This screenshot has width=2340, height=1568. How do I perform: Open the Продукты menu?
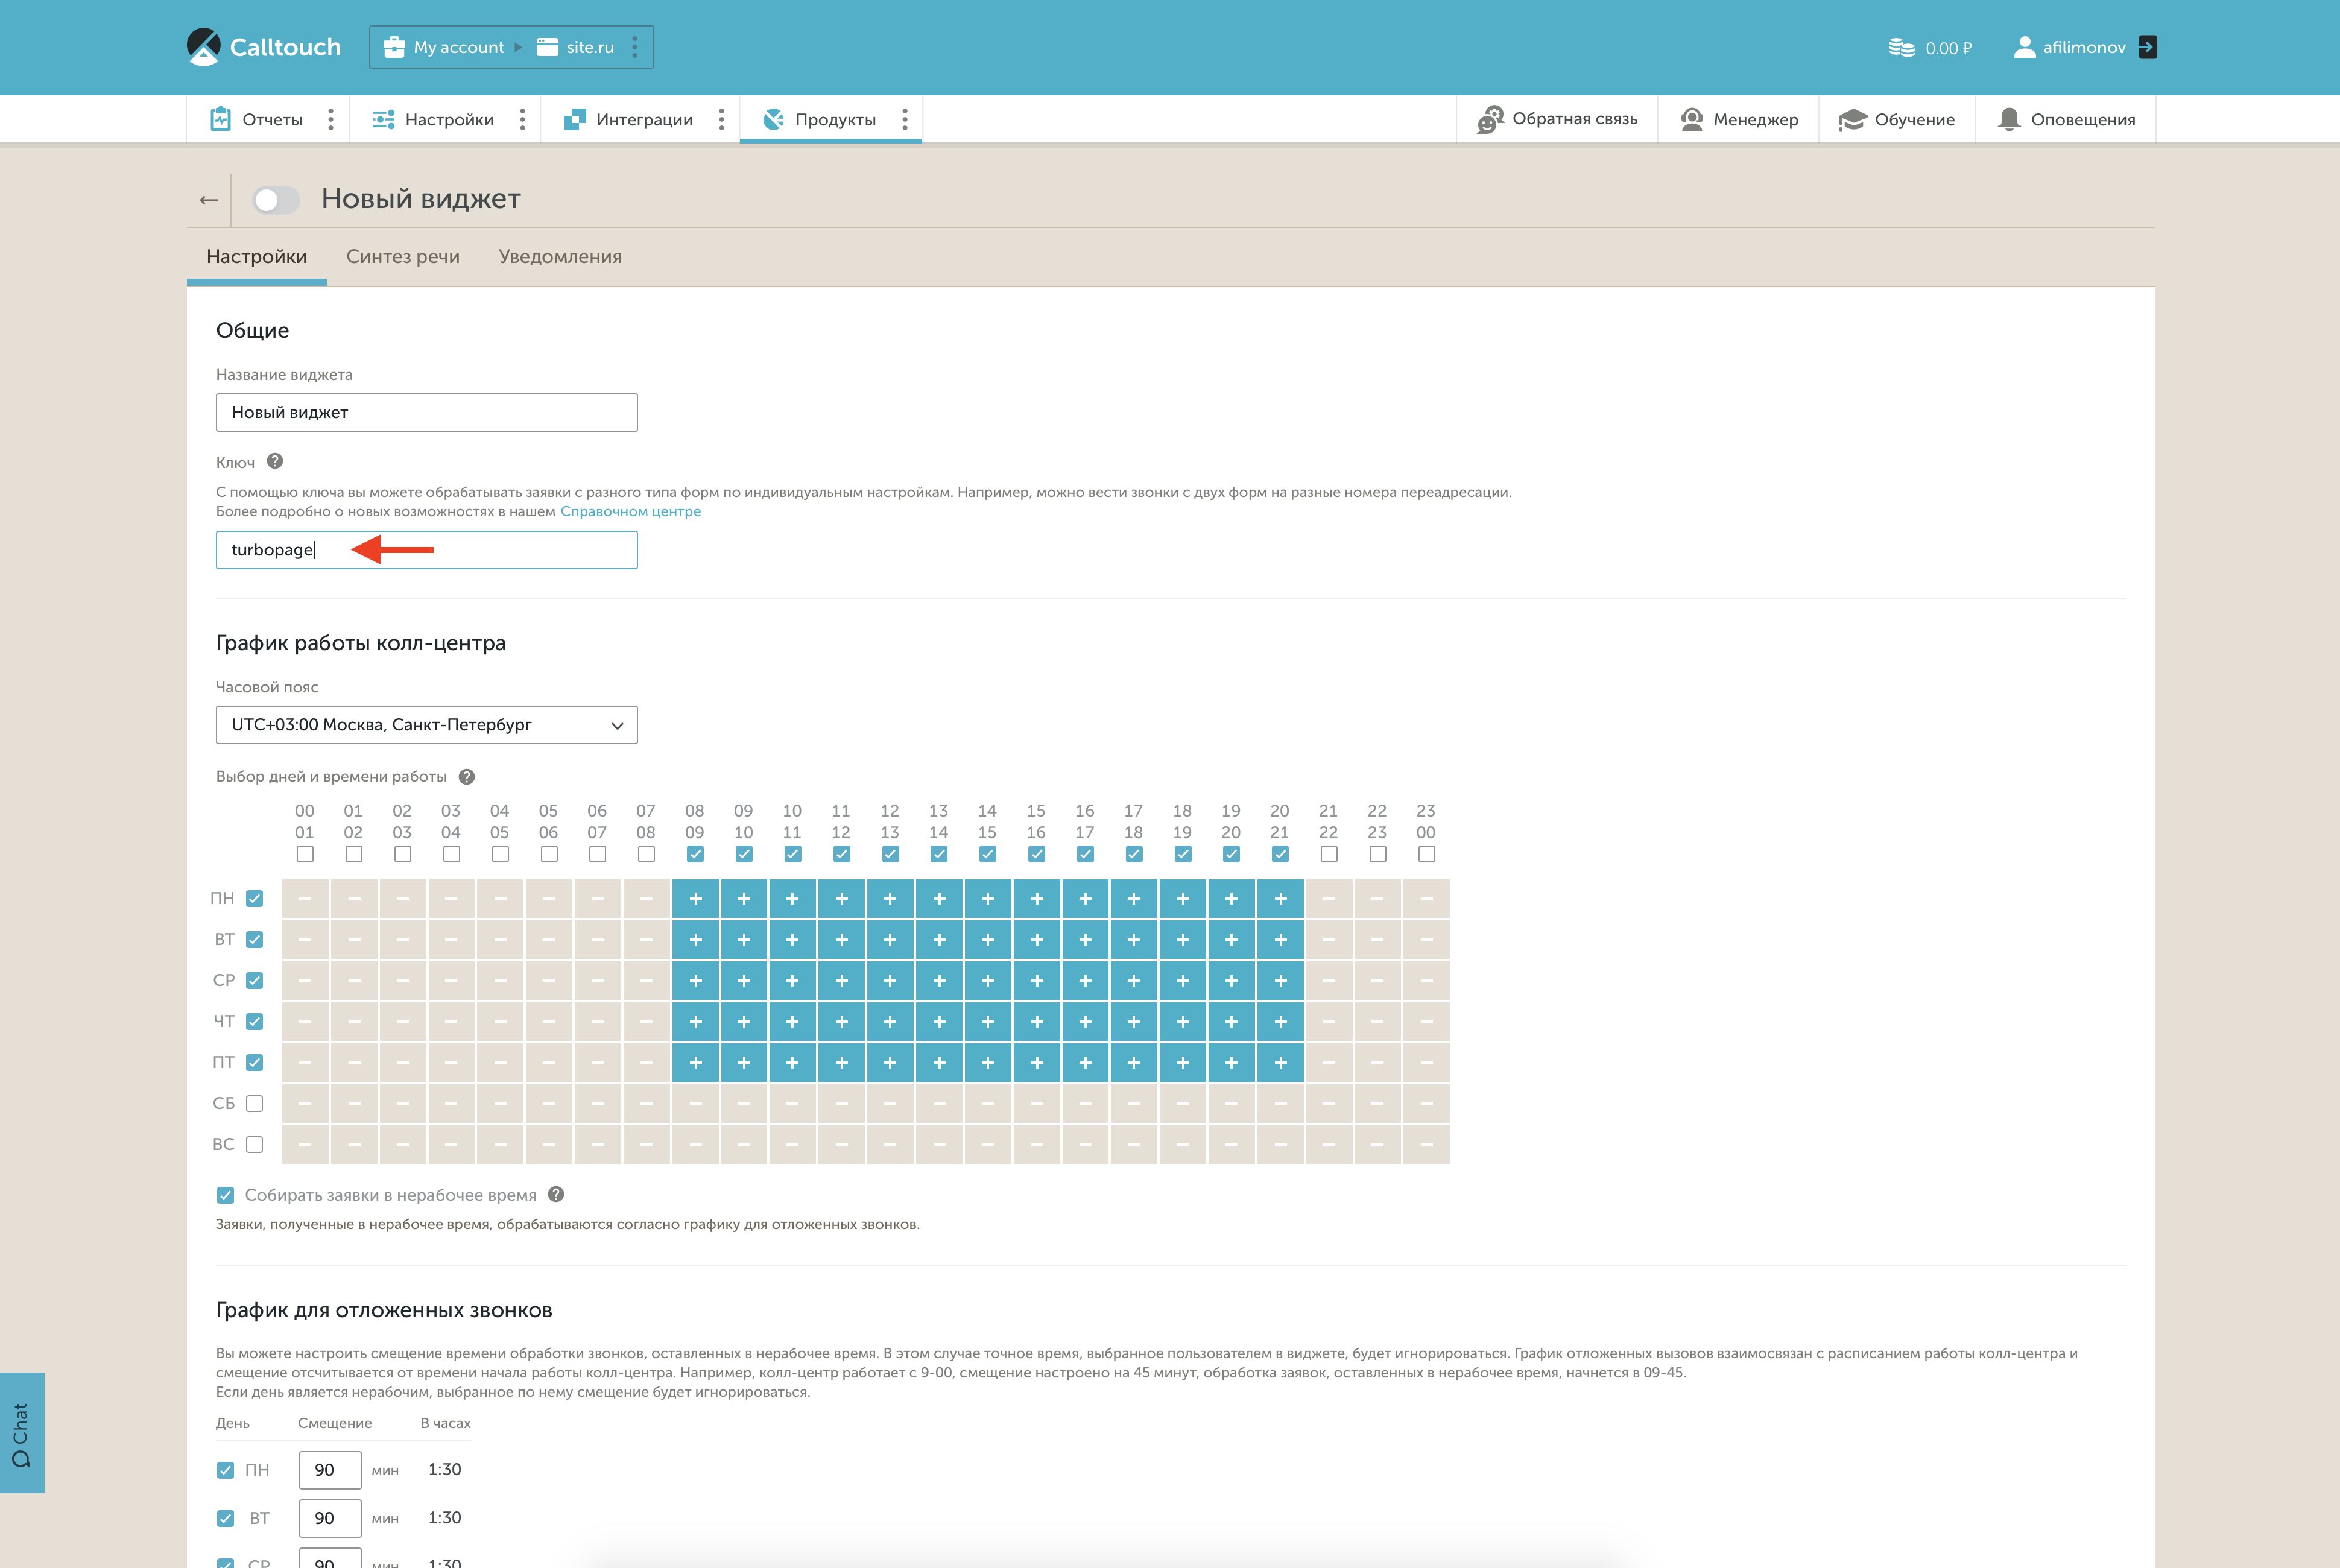pos(819,119)
